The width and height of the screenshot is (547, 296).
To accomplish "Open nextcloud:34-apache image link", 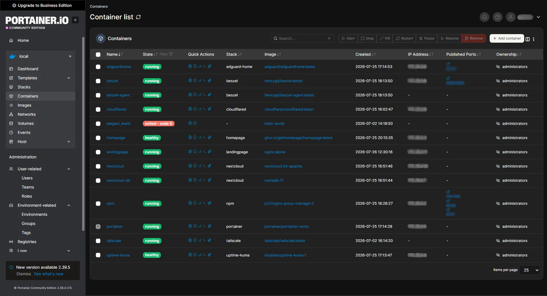I will point(283,166).
